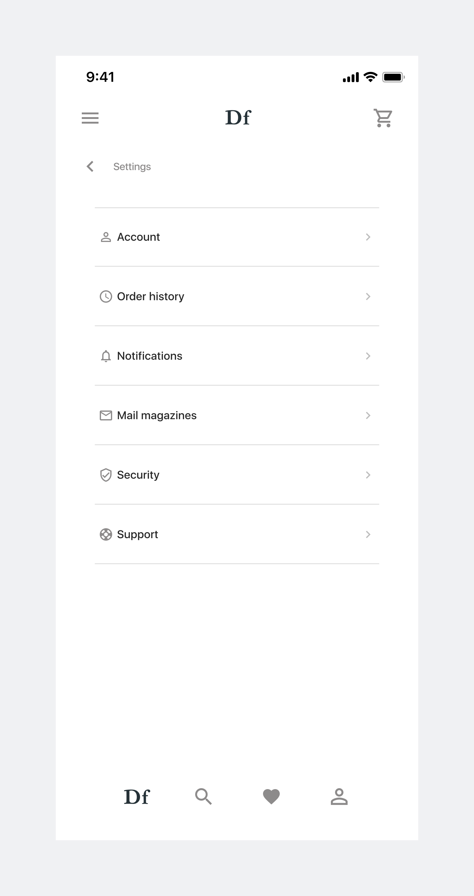This screenshot has height=896, width=474.
Task: Open Mail magazines settings
Action: 237,415
